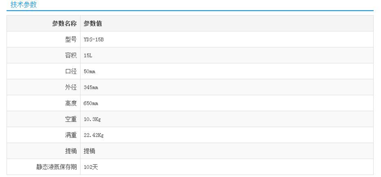Click the 空重 row label
Image resolution: width=381 pixels, height=177 pixels.
[x=71, y=119]
